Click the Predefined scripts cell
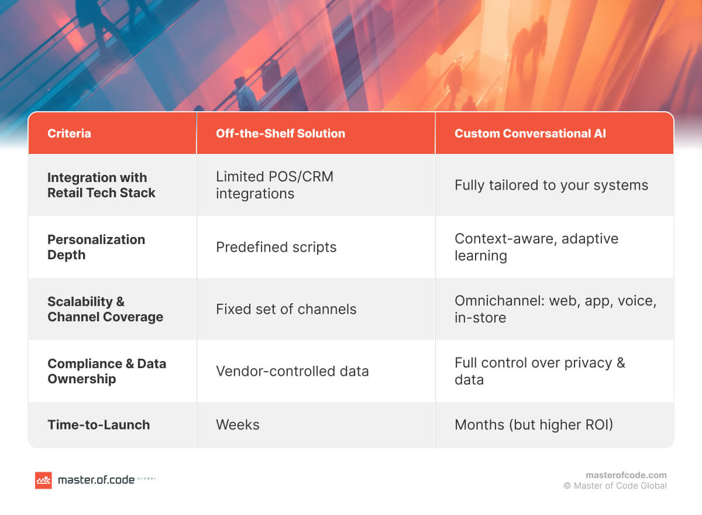Viewport: 702px width, 515px height. pyautogui.click(x=276, y=247)
